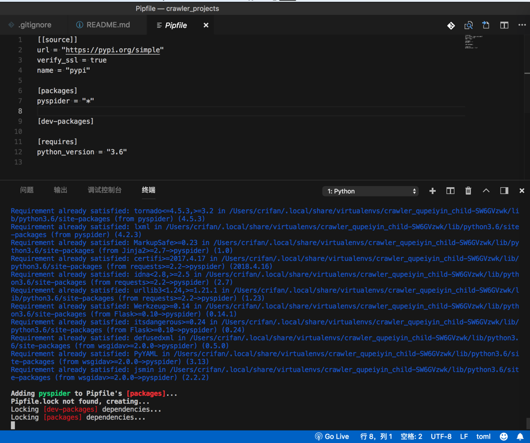This screenshot has width=530, height=443.
Task: Click the cursor position 行 8, 列 1
Action: [x=376, y=437]
